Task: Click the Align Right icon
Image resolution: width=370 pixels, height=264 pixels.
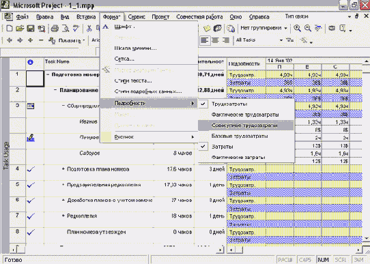Action: (x=226, y=40)
